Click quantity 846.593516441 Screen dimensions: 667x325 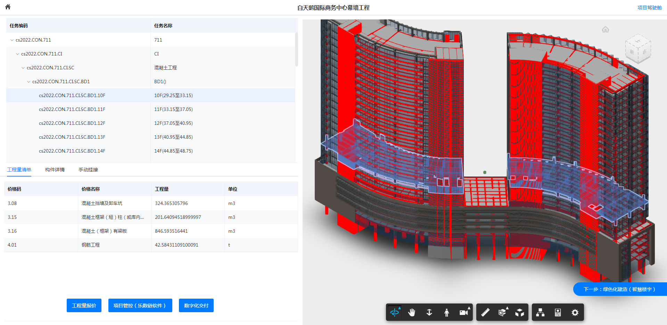coord(171,231)
